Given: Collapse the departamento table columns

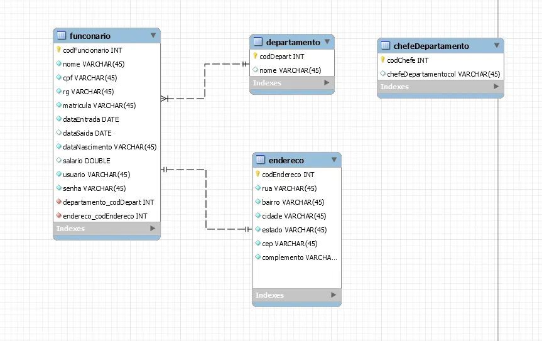Looking at the screenshot, I should click(327, 42).
